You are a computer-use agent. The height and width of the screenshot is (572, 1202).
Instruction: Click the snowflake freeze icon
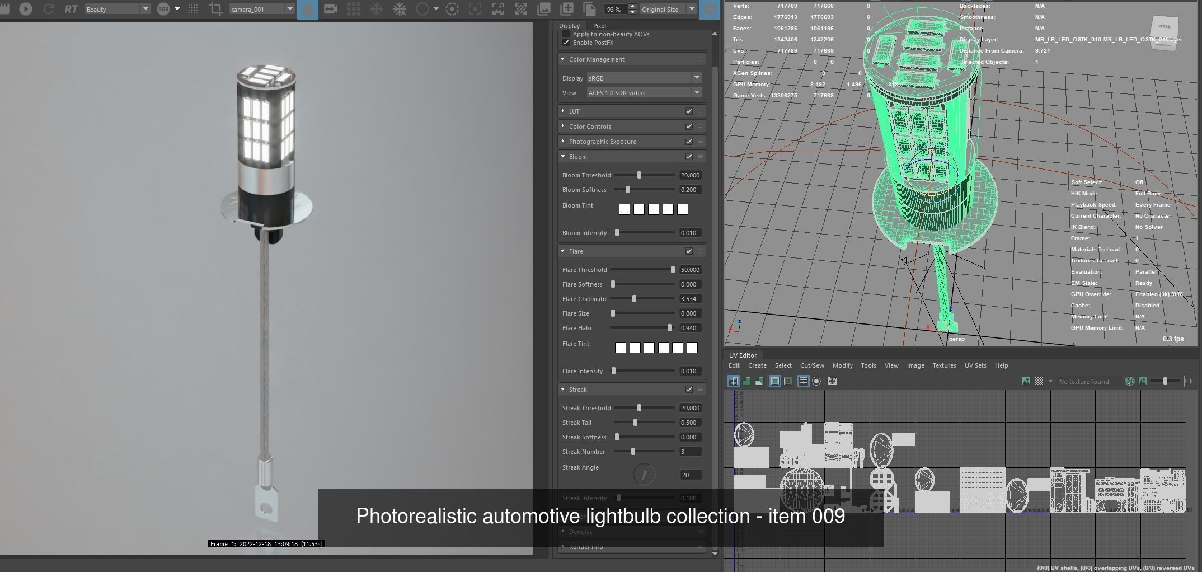(377, 9)
